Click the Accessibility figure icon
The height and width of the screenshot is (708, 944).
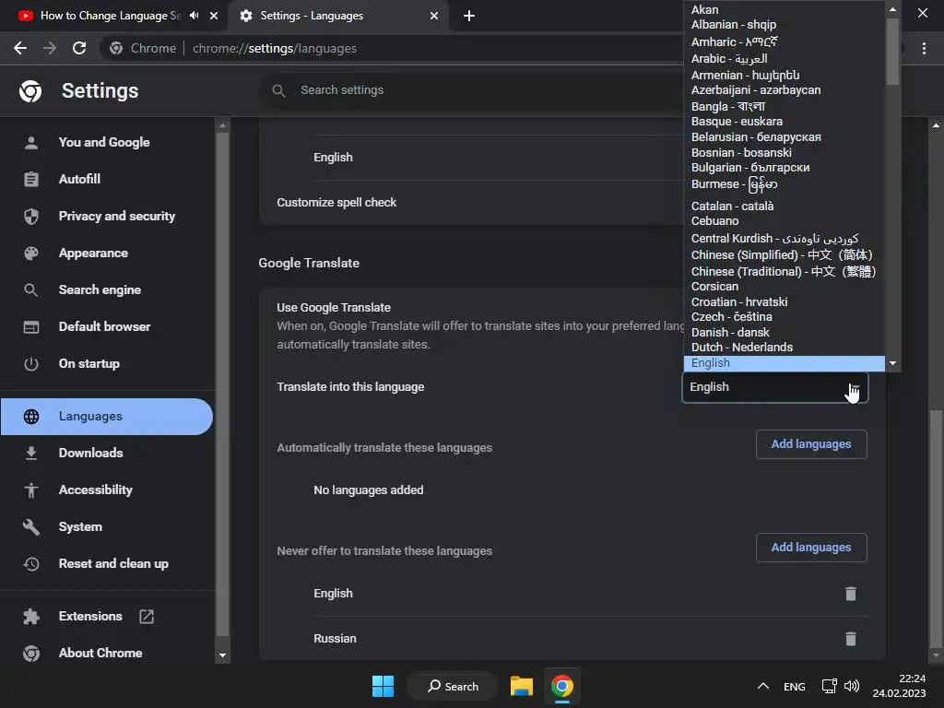(x=30, y=490)
